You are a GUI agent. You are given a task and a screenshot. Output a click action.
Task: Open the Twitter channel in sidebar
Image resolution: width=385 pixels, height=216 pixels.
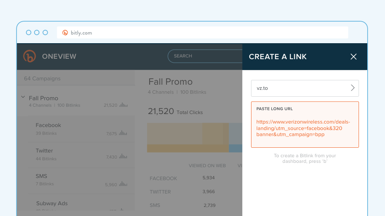(x=81, y=155)
